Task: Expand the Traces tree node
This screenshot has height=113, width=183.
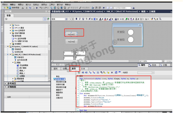Action: (10, 25)
